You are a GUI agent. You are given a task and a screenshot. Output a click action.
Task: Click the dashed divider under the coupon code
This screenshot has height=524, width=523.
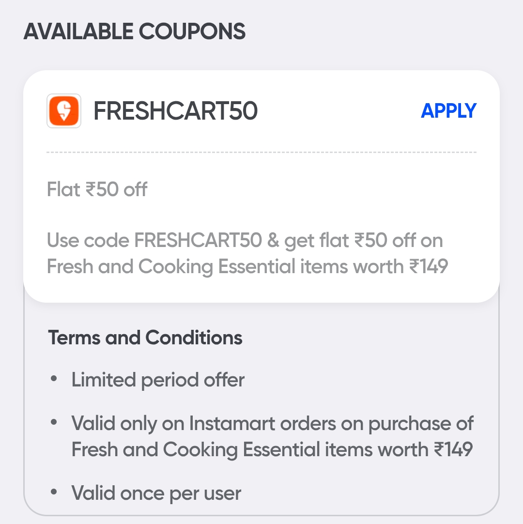[261, 153]
